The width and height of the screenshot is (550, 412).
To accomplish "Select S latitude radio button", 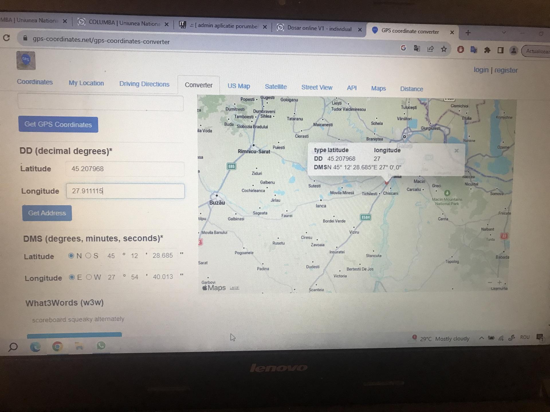I will click(88, 255).
